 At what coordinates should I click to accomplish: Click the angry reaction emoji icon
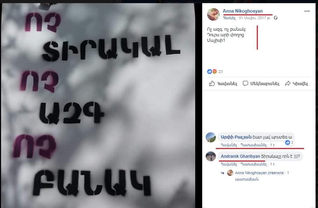pos(214,72)
